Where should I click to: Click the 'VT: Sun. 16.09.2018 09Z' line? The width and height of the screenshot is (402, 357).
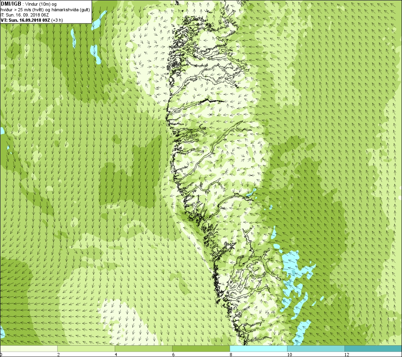pyautogui.click(x=25, y=20)
